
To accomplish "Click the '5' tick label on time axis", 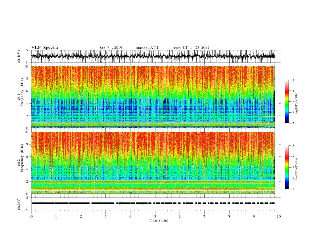I will coord(155,216).
